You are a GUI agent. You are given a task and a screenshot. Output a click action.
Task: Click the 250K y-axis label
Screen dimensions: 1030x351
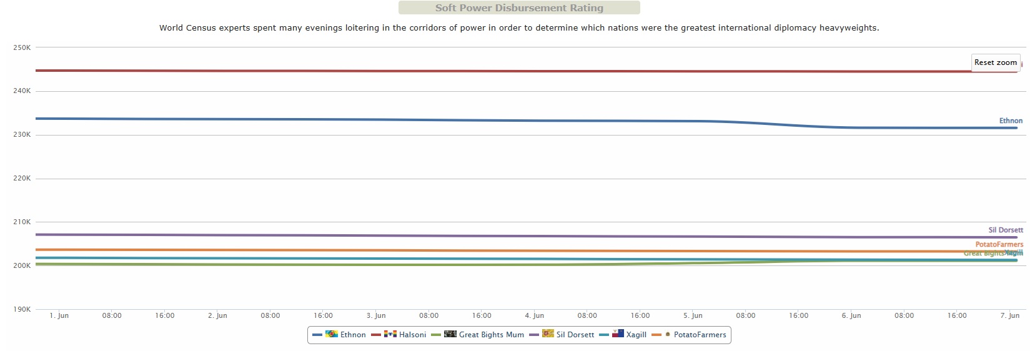(22, 47)
